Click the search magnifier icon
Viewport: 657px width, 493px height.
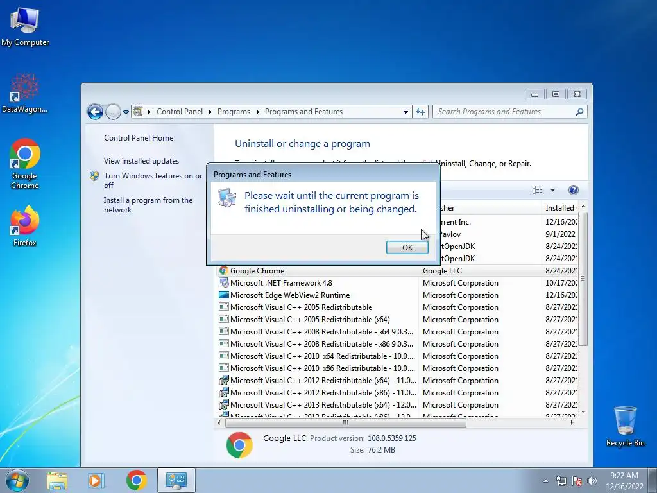[x=579, y=112]
